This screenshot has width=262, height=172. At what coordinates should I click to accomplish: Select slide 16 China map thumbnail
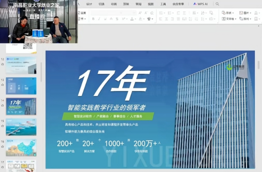tap(21, 147)
